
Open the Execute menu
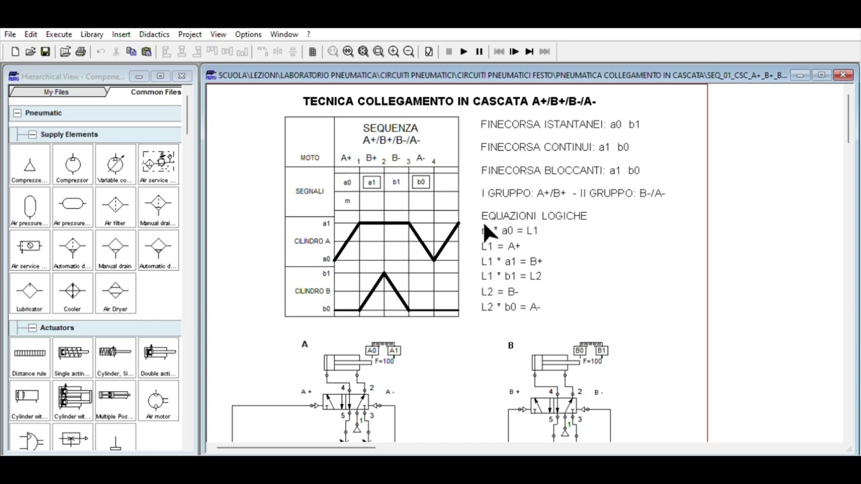[59, 34]
